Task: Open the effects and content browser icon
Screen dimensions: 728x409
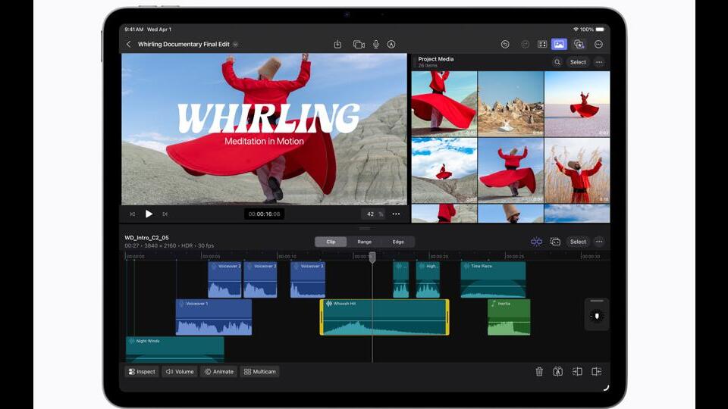Action: (579, 44)
